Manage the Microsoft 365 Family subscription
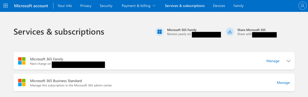Viewport: 308px width, 97px height. (273, 61)
